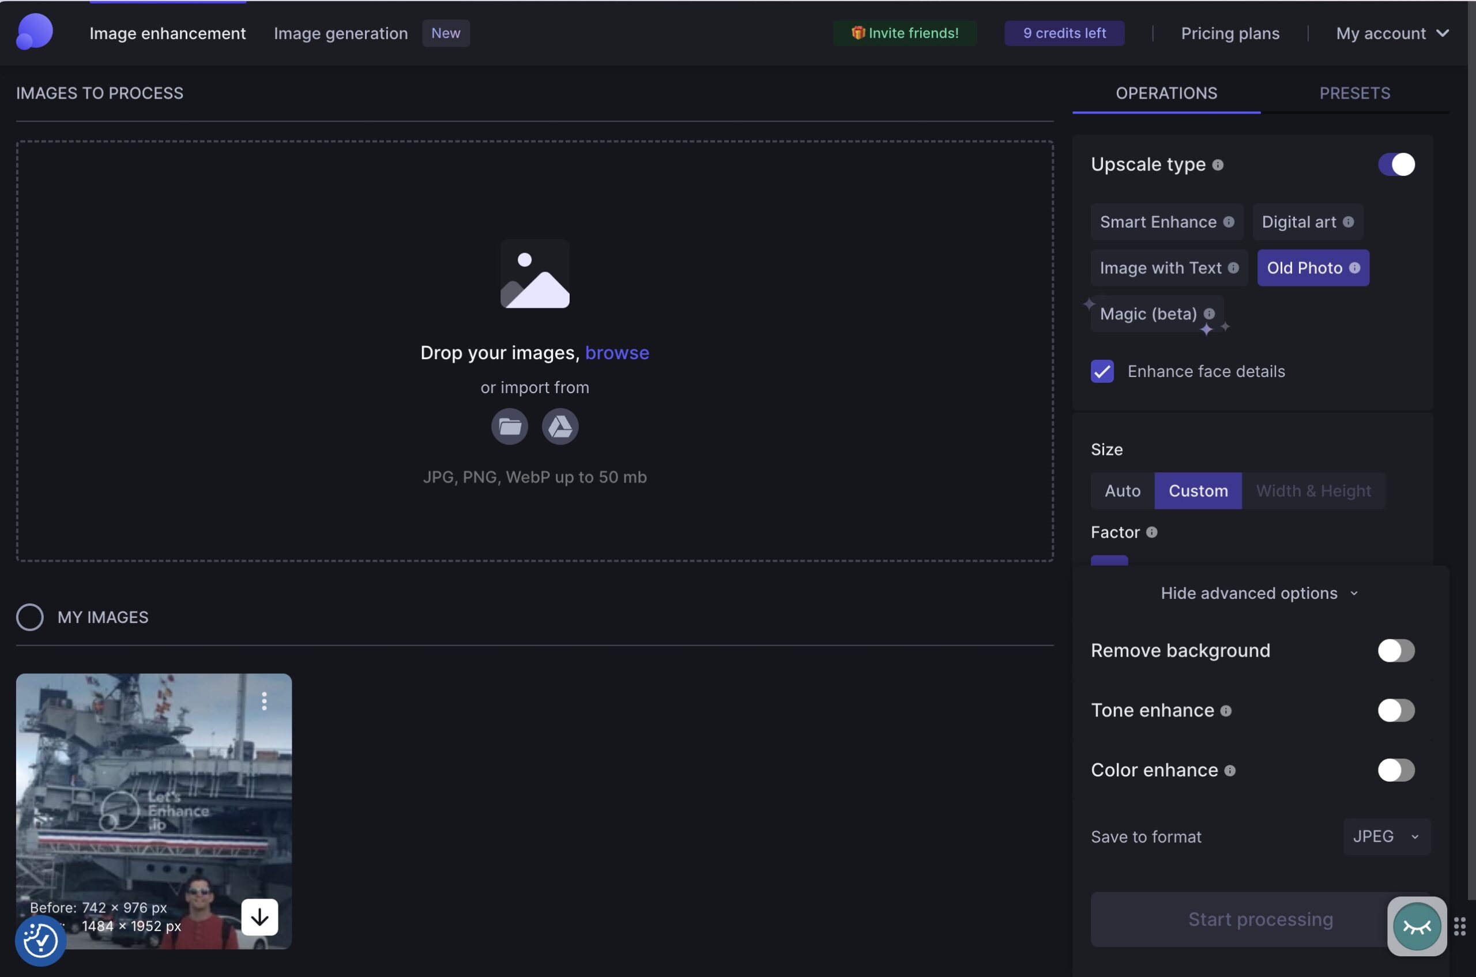The width and height of the screenshot is (1476, 977).
Task: Enable the Remove background toggle
Action: (x=1396, y=651)
